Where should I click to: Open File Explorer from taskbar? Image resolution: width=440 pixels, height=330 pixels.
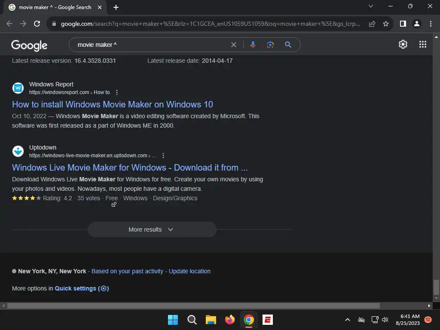click(211, 320)
